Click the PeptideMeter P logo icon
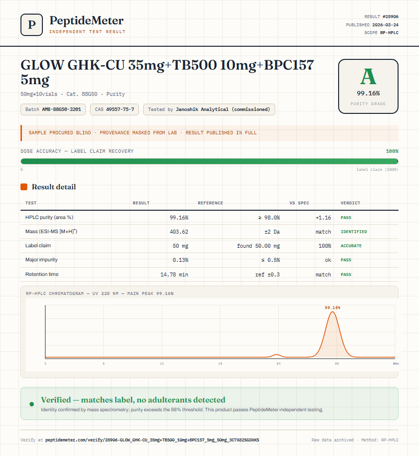The image size is (419, 456). click(32, 25)
